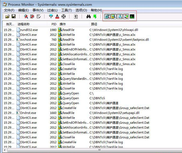
Task: Open the 帮助(H) menu
Action: point(96,10)
